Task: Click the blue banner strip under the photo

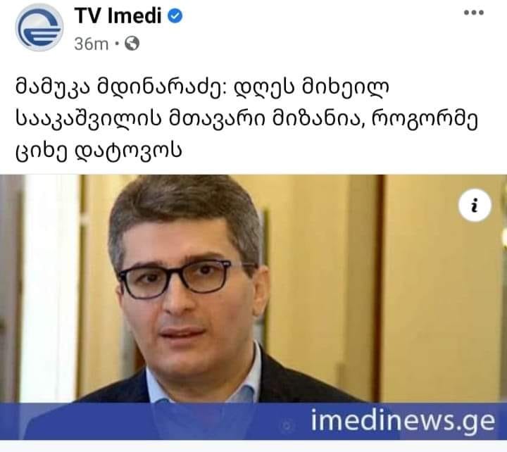Action: (x=254, y=421)
